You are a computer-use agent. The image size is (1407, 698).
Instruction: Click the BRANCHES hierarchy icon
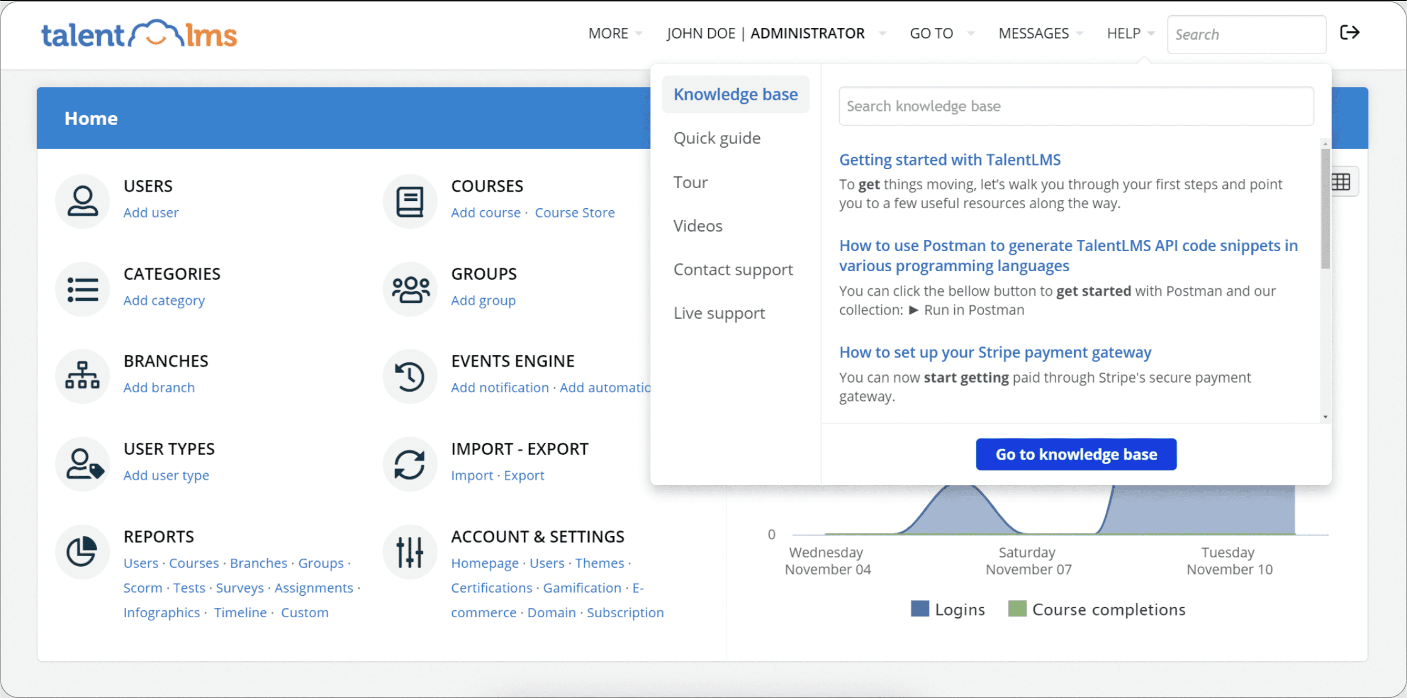click(x=83, y=373)
